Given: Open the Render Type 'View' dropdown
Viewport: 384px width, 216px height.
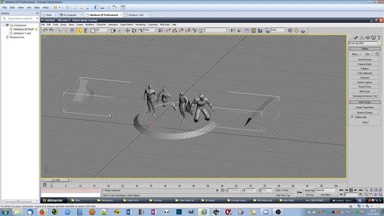Looking at the screenshot, I should 278,30.
